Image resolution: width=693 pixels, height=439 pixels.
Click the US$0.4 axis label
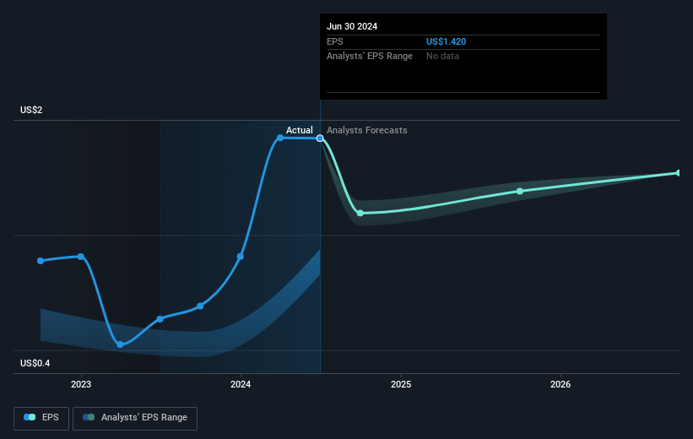click(x=35, y=363)
